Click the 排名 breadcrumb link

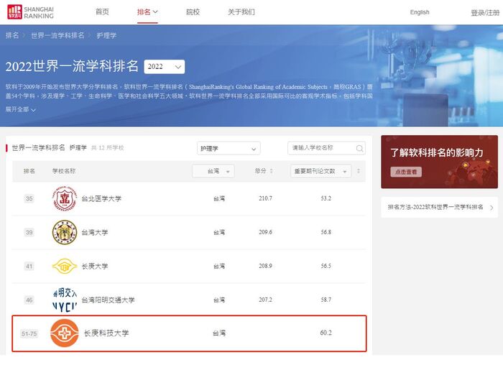tap(12, 35)
